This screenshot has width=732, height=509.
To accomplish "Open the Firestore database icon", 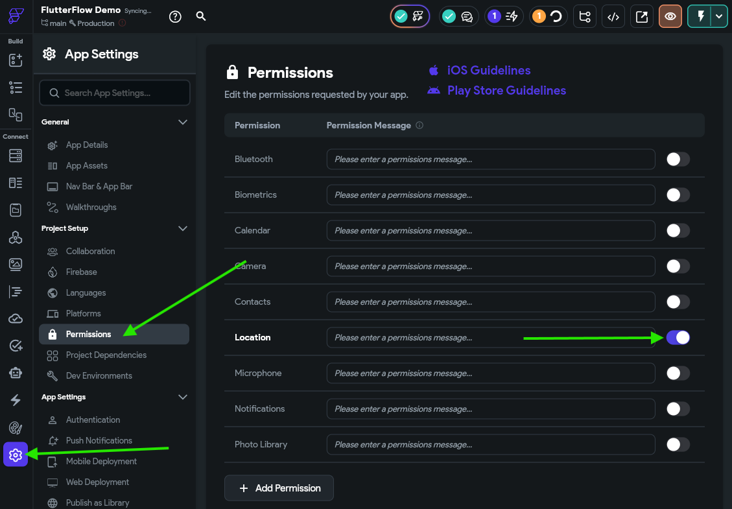I will click(16, 156).
